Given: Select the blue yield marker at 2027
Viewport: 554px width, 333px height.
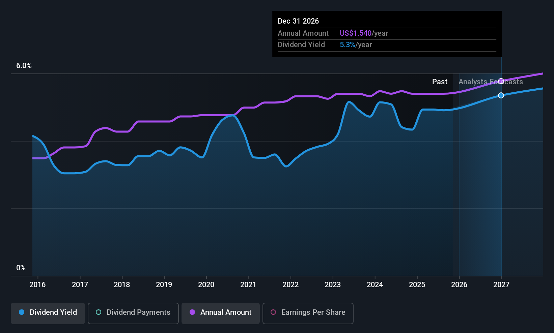Looking at the screenshot, I should [501, 95].
